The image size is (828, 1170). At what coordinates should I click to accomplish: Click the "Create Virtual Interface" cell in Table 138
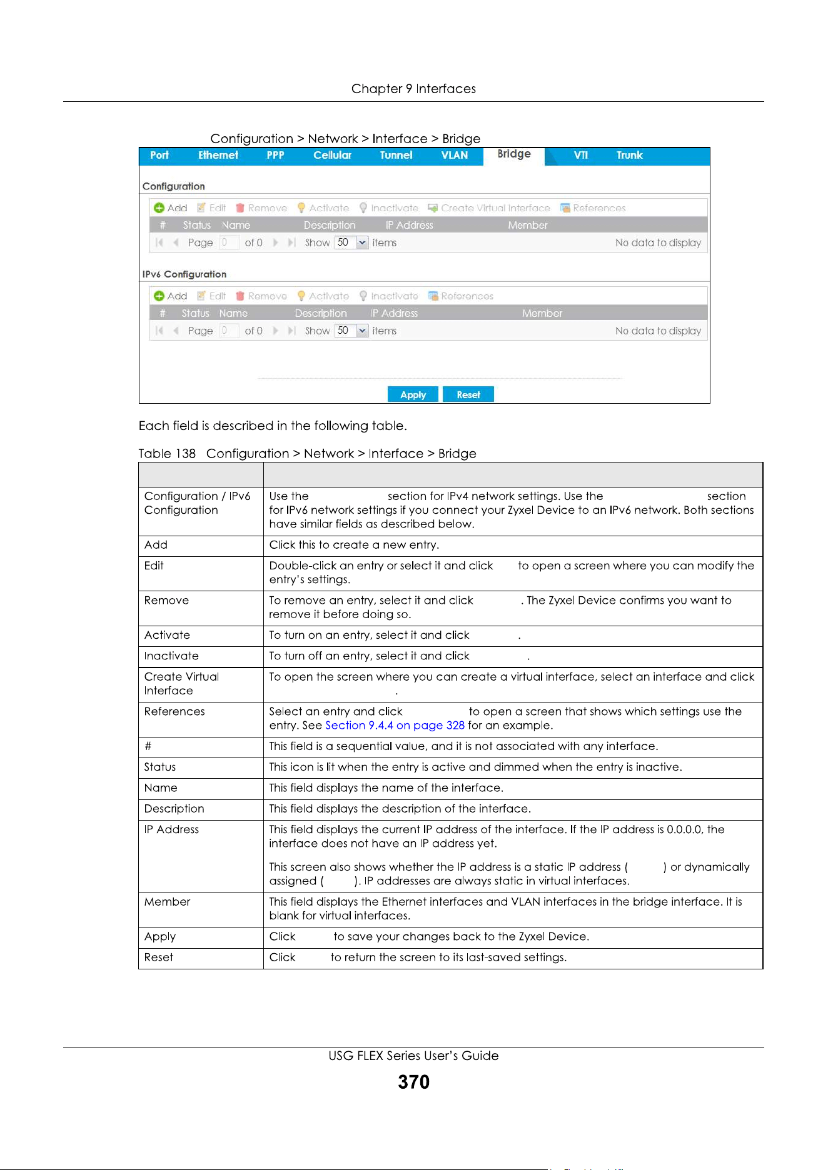[201, 684]
